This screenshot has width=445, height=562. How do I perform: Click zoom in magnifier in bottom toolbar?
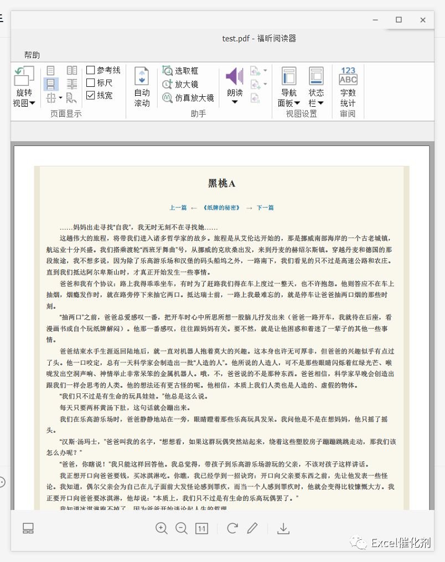(162, 528)
